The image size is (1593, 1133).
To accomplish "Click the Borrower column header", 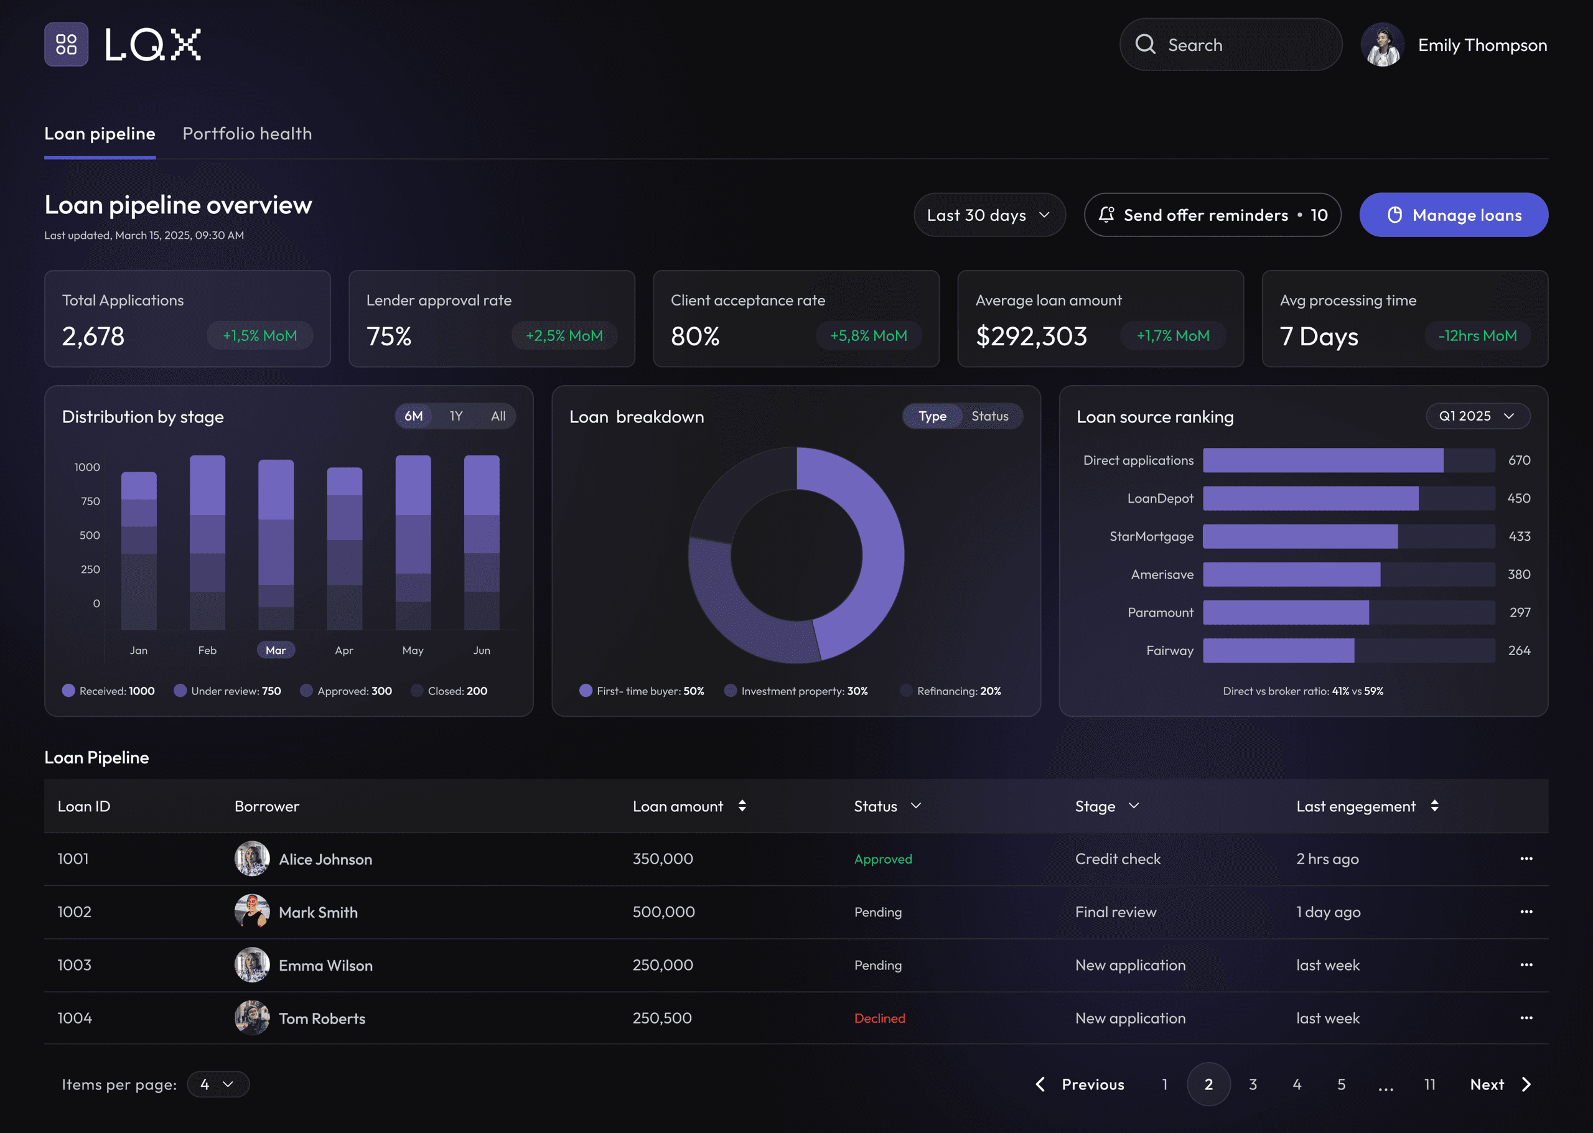I will point(266,806).
